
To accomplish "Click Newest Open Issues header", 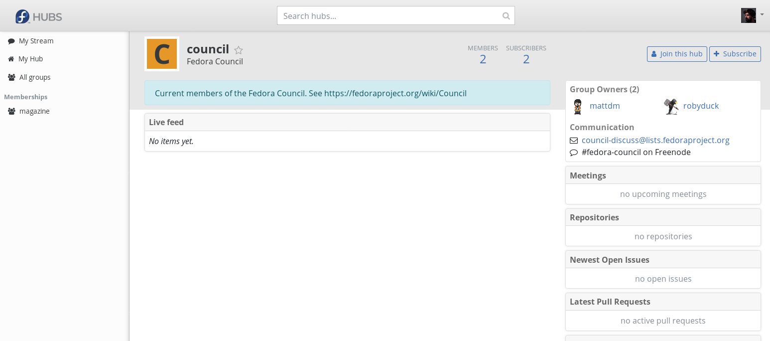I will tap(663, 260).
